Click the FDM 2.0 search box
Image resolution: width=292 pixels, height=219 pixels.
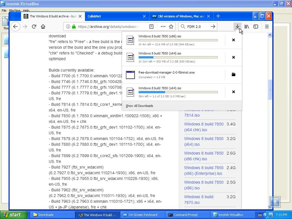pos(198,27)
